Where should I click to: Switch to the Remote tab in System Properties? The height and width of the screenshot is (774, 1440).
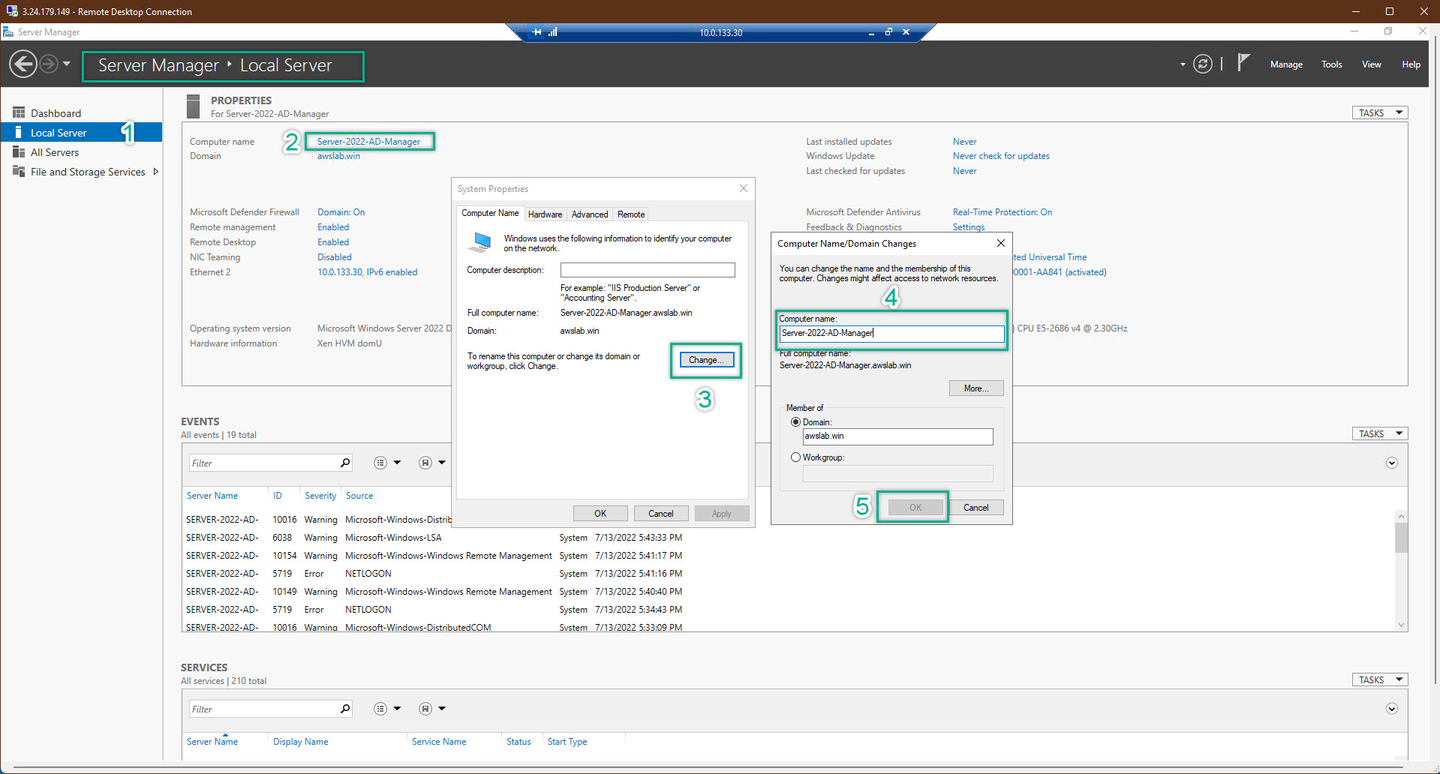click(631, 214)
